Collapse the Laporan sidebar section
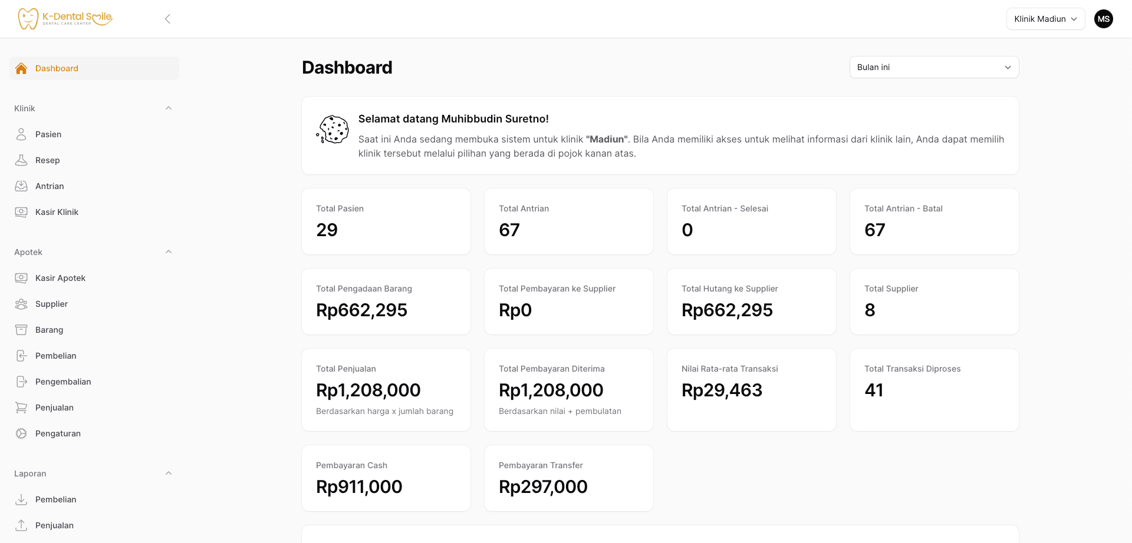The height and width of the screenshot is (543, 1132). coord(169,474)
